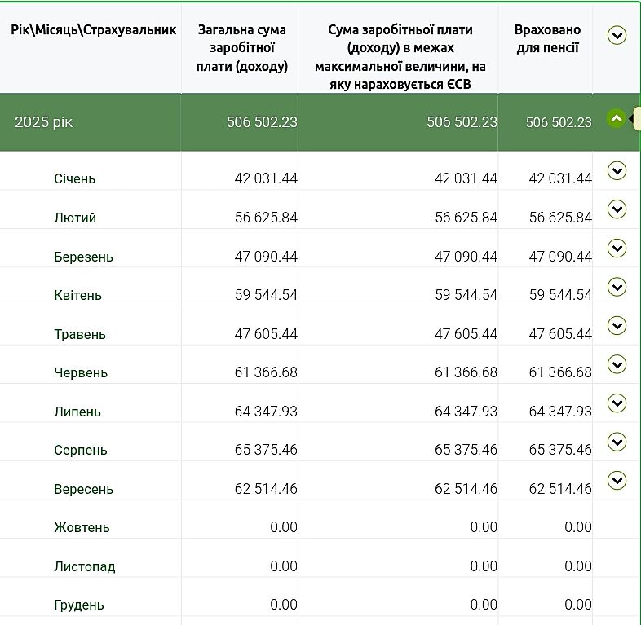This screenshot has height=625, width=641.
Task: Click Листопад's 0.00 total income cell
Action: click(283, 566)
